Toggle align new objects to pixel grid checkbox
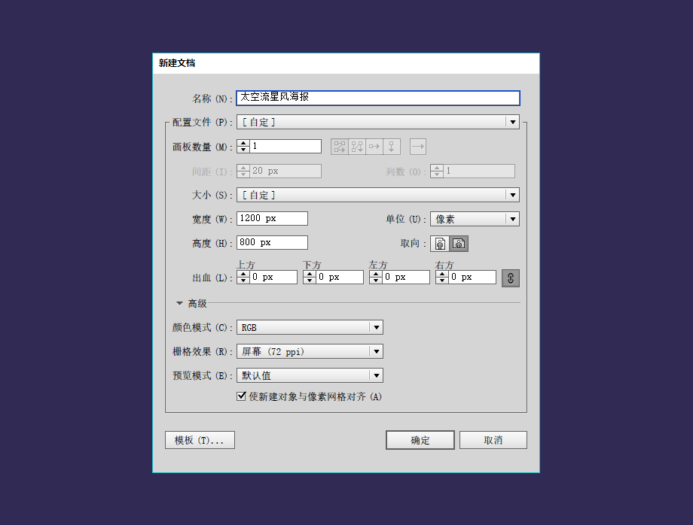 242,396
